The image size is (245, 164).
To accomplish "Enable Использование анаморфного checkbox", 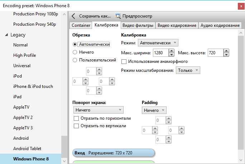I will coord(124,61).
